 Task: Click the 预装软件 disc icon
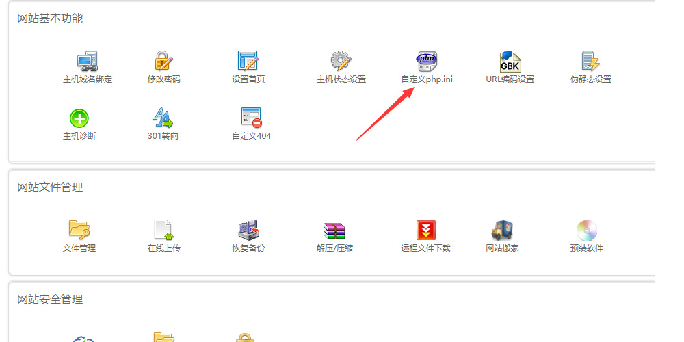(x=587, y=230)
